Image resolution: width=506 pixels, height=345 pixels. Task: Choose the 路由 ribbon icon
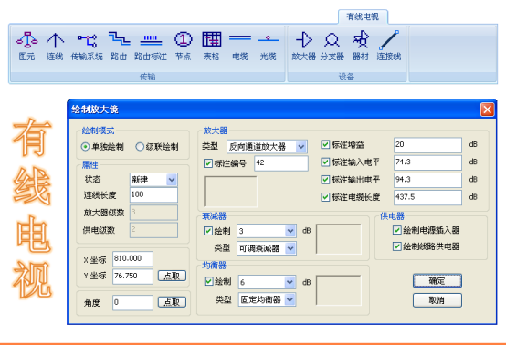(119, 47)
